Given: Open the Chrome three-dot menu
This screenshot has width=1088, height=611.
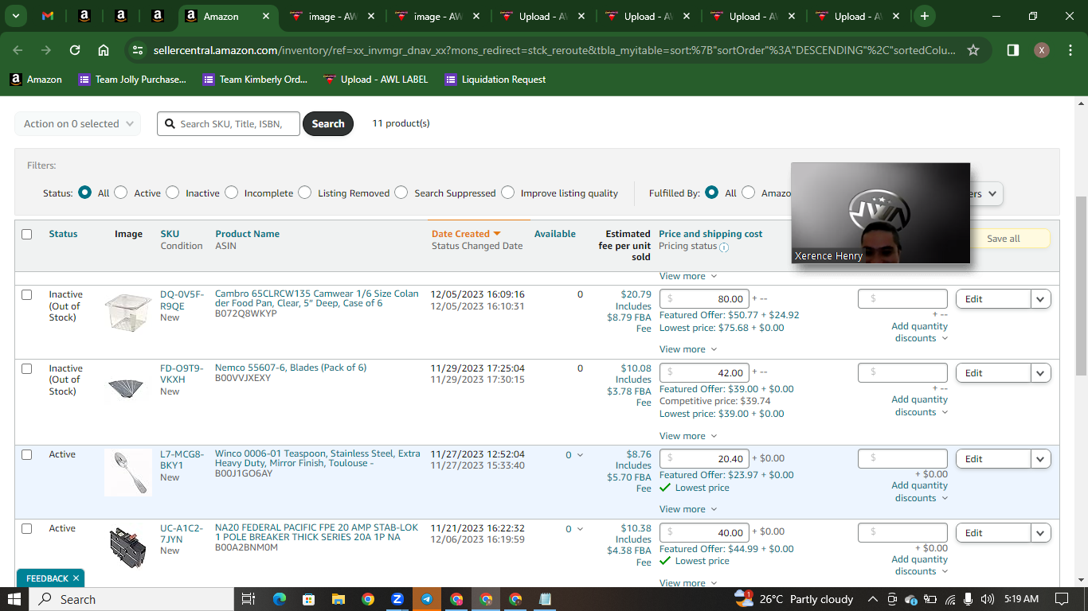Looking at the screenshot, I should point(1070,50).
